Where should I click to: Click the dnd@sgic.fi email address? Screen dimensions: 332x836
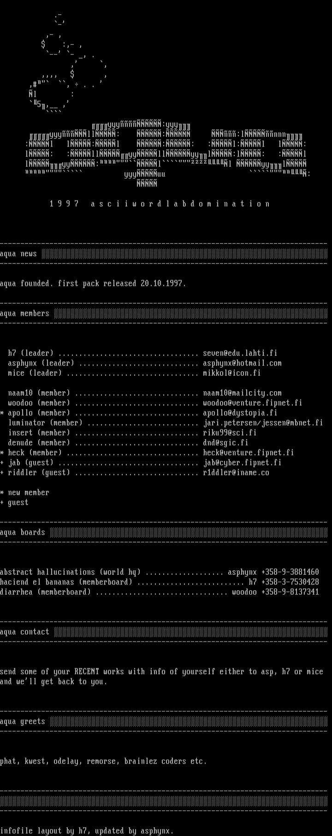(225, 443)
